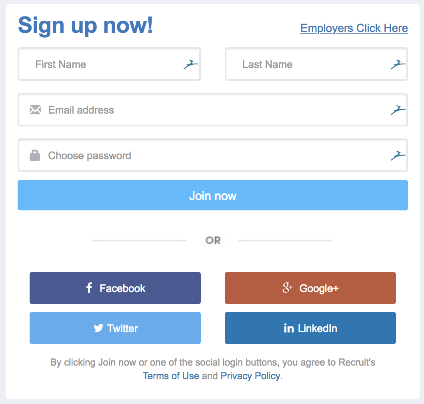Open the Privacy Policy link
The image size is (424, 404).
pyautogui.click(x=250, y=376)
